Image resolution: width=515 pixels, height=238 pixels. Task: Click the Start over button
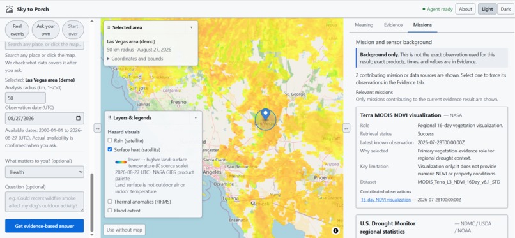[x=73, y=30]
